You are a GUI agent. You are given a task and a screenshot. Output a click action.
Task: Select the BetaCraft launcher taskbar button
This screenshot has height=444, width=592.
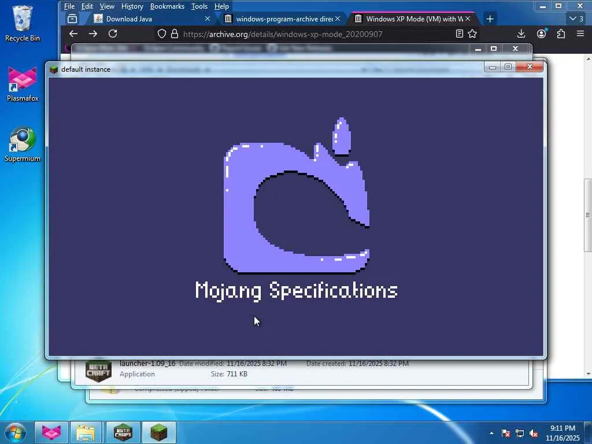point(123,432)
